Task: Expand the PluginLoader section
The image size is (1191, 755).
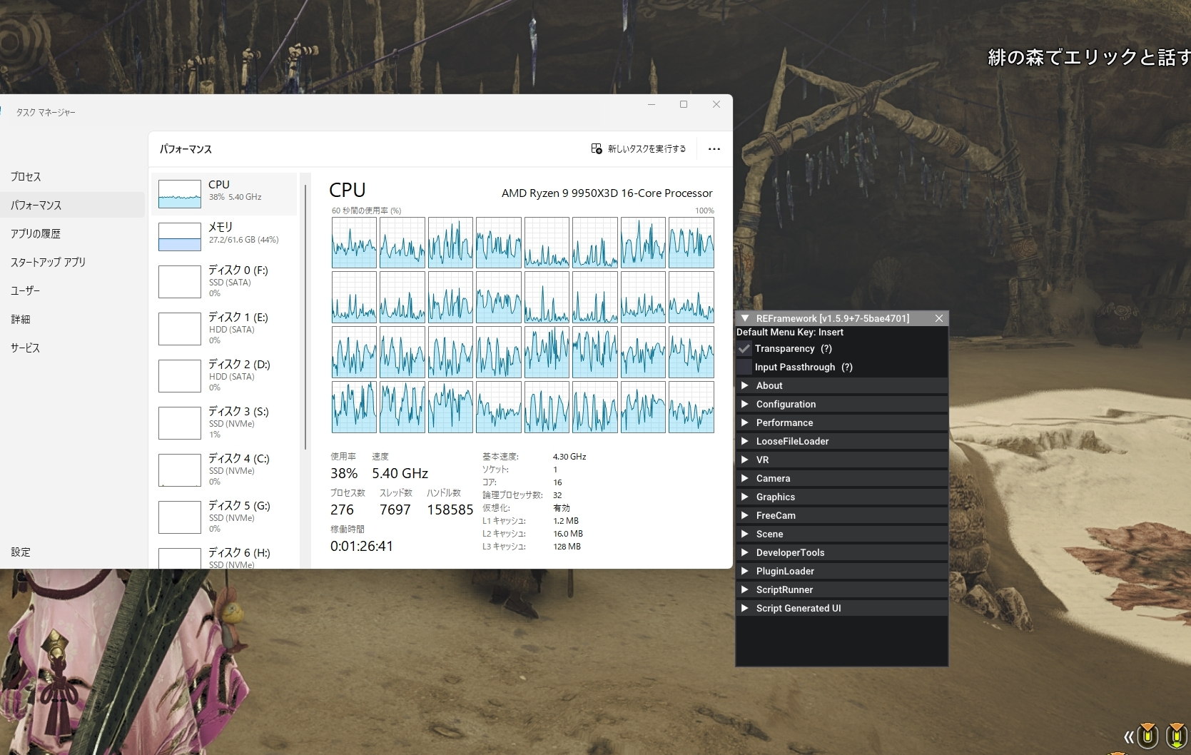Action: click(x=842, y=571)
